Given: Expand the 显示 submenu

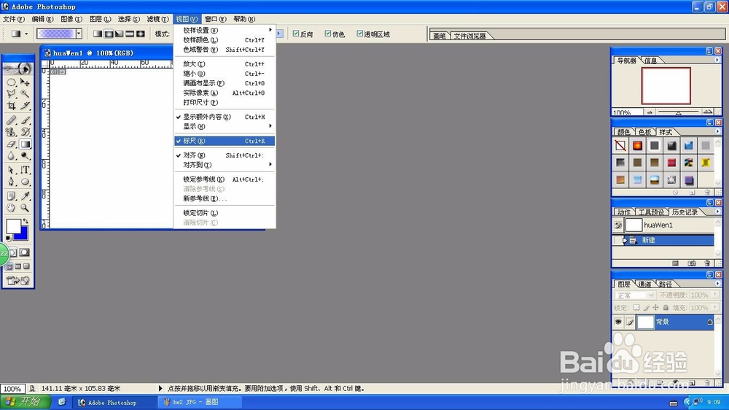Looking at the screenshot, I should point(225,127).
